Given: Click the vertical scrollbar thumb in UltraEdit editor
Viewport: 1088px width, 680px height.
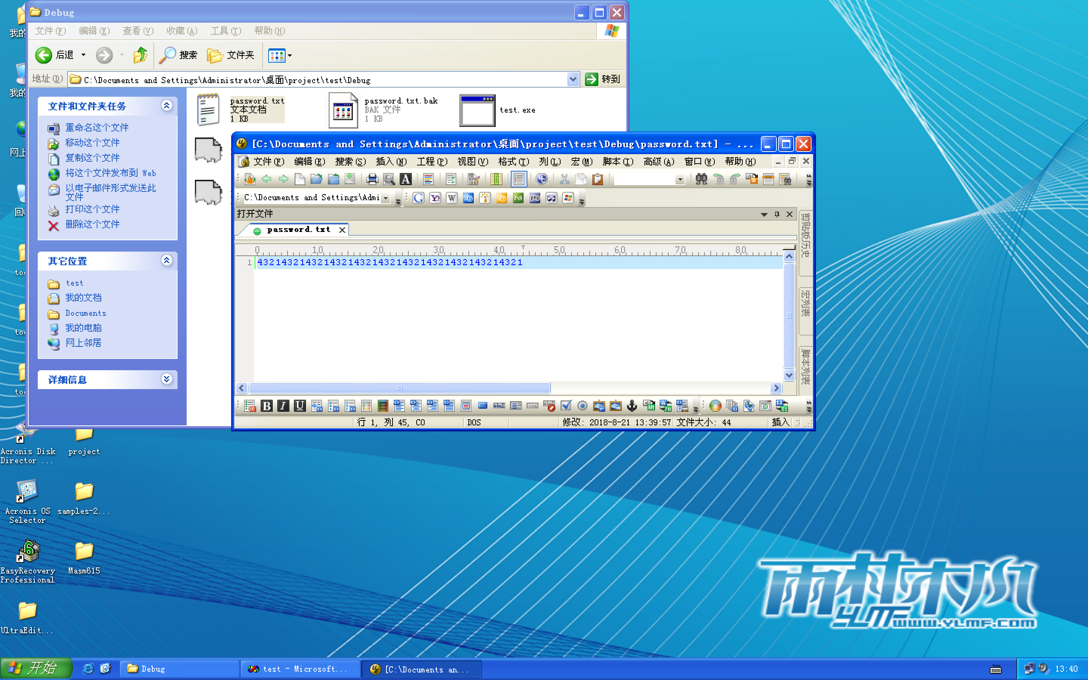Looking at the screenshot, I should click(789, 316).
